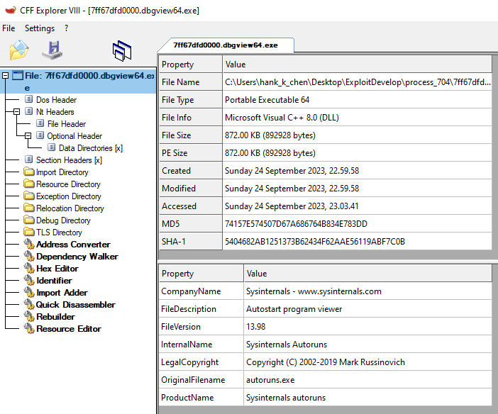
Task: Select Nt Headers tree item
Action: pos(55,112)
